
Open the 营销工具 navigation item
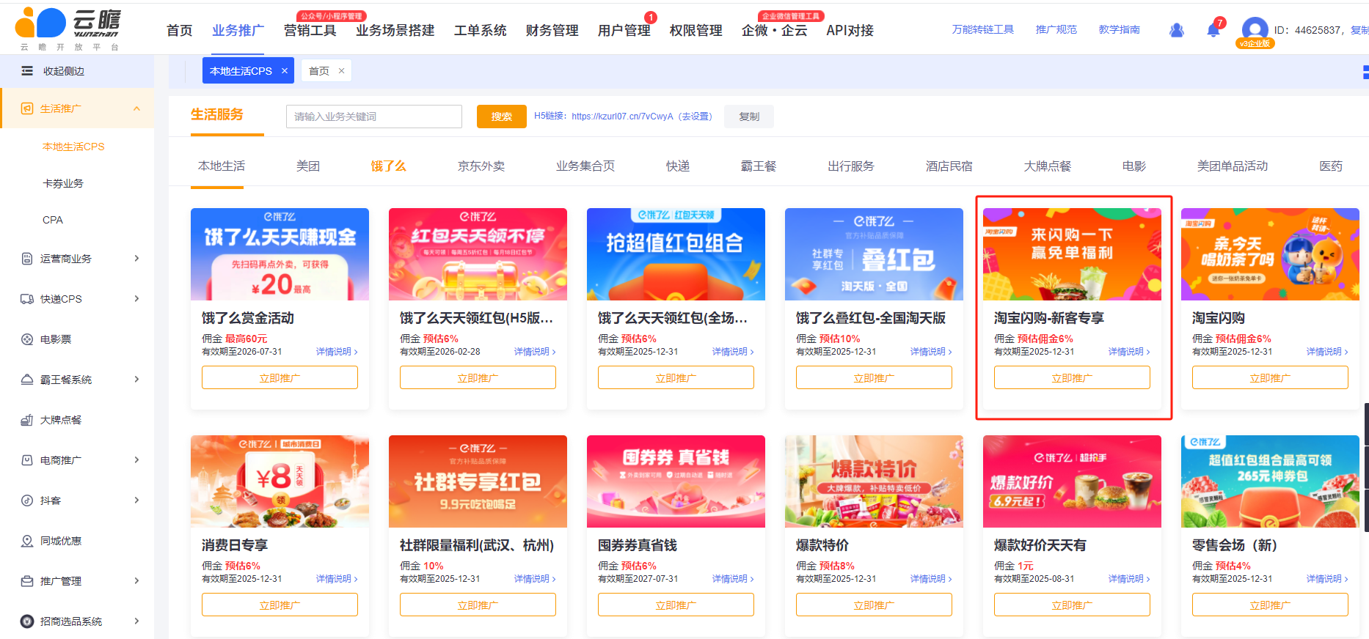click(x=310, y=31)
